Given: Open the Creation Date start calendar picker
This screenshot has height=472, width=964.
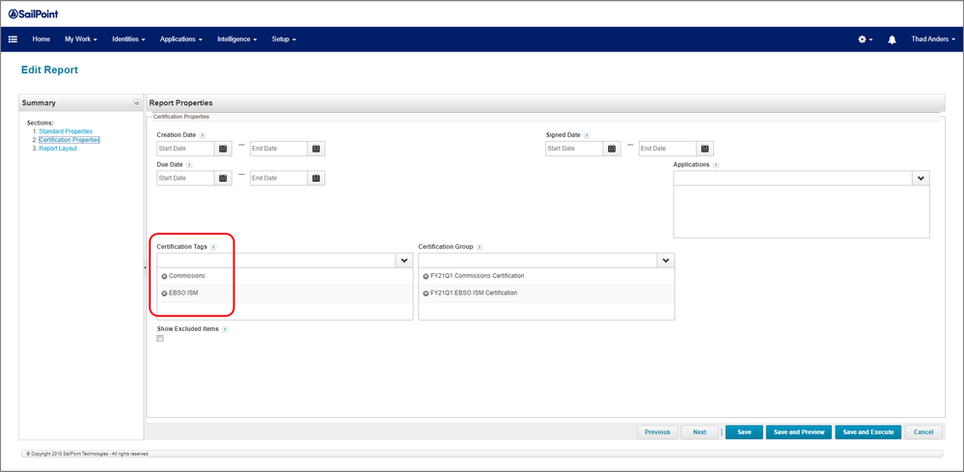Looking at the screenshot, I should tap(223, 149).
